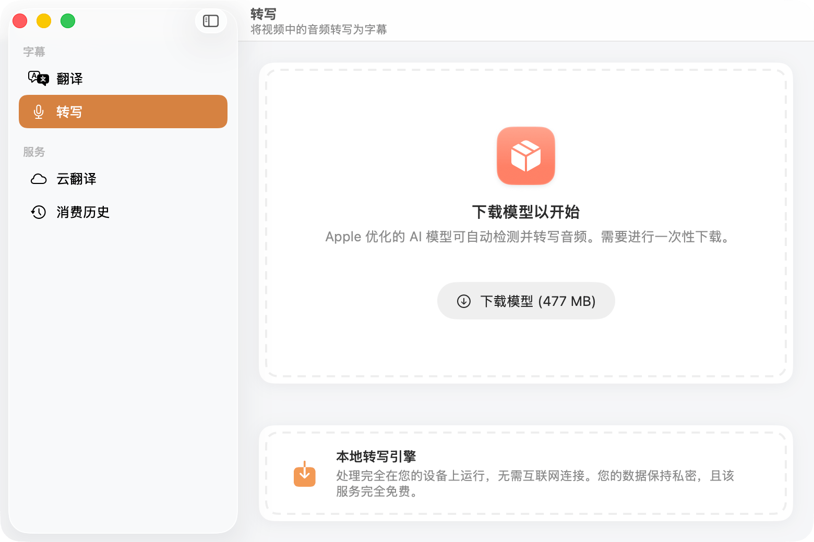Click the 翻译 translate icon in sidebar
The width and height of the screenshot is (814, 542).
pos(39,78)
